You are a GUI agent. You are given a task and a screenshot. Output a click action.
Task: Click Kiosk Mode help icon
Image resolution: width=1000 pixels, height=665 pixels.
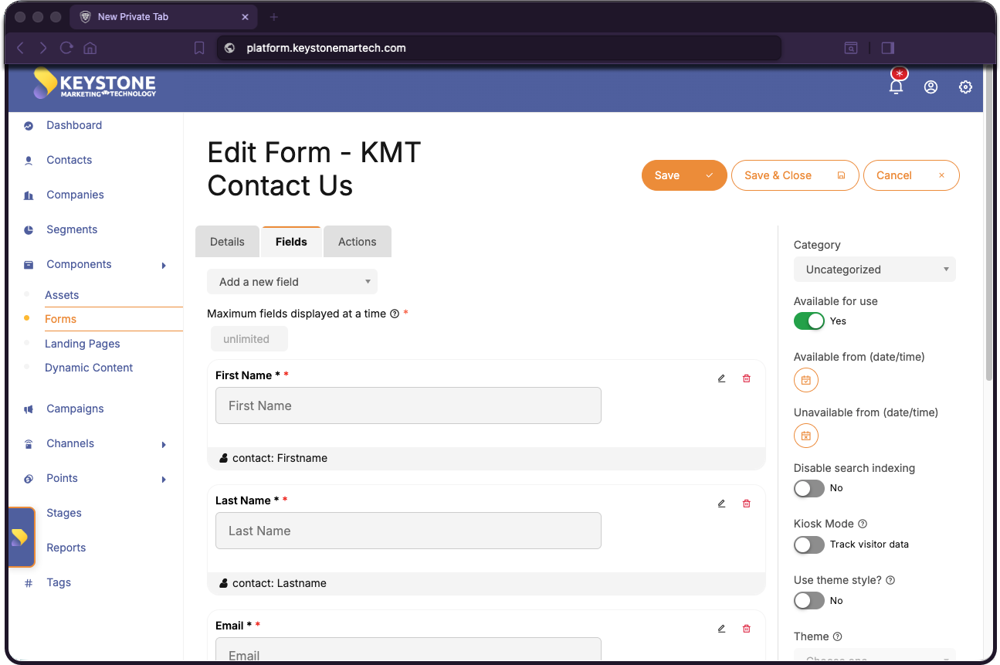(863, 524)
